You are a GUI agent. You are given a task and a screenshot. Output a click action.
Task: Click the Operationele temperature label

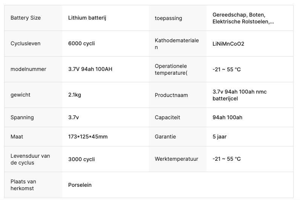pyautogui.click(x=171, y=69)
